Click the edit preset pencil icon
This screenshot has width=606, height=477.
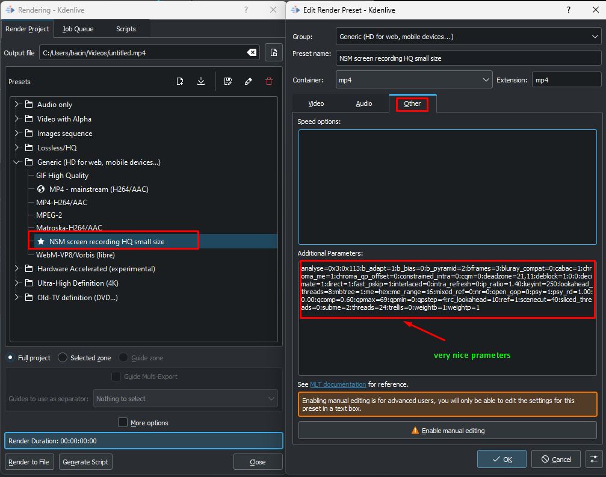[249, 81]
